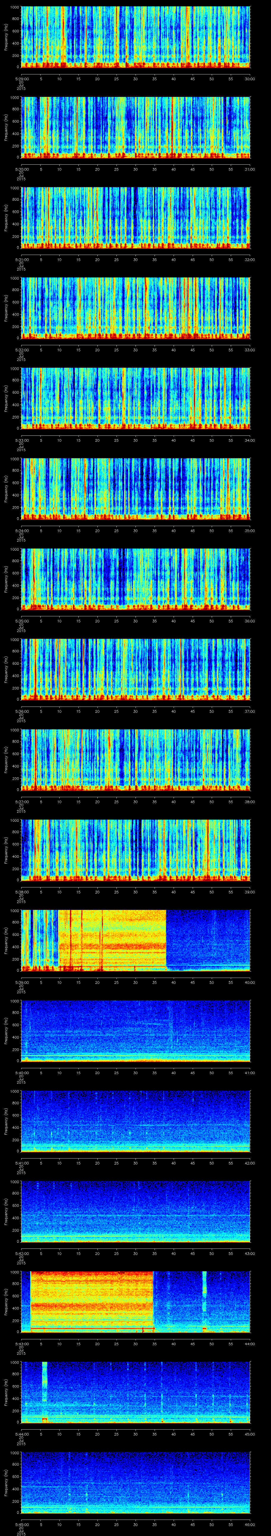Viewport: 271px width, 1536px height.
Task: Click the '31:00' end time label
Action: 250,169
